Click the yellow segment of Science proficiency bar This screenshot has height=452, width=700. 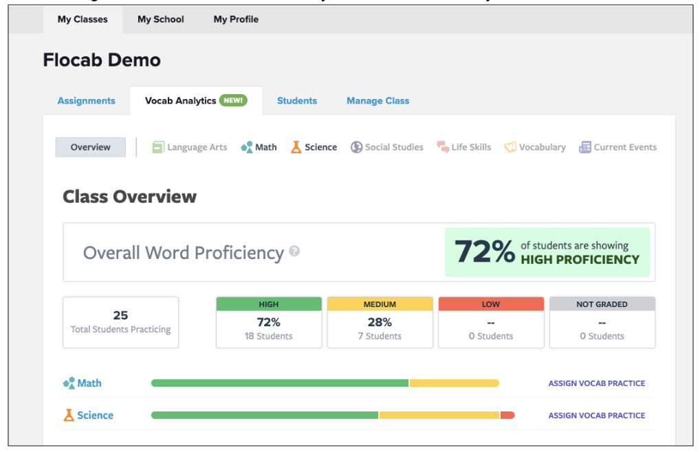[x=439, y=415]
